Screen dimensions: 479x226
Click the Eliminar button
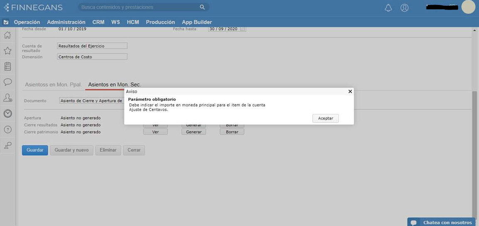point(108,150)
